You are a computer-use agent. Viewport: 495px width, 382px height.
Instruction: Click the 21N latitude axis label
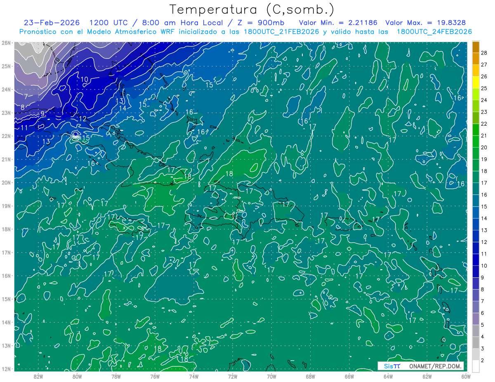pos(6,159)
